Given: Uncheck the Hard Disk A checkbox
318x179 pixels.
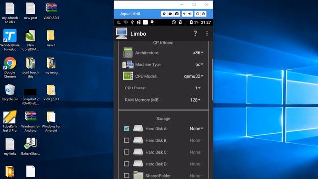Looking at the screenshot, I should click(126, 128).
